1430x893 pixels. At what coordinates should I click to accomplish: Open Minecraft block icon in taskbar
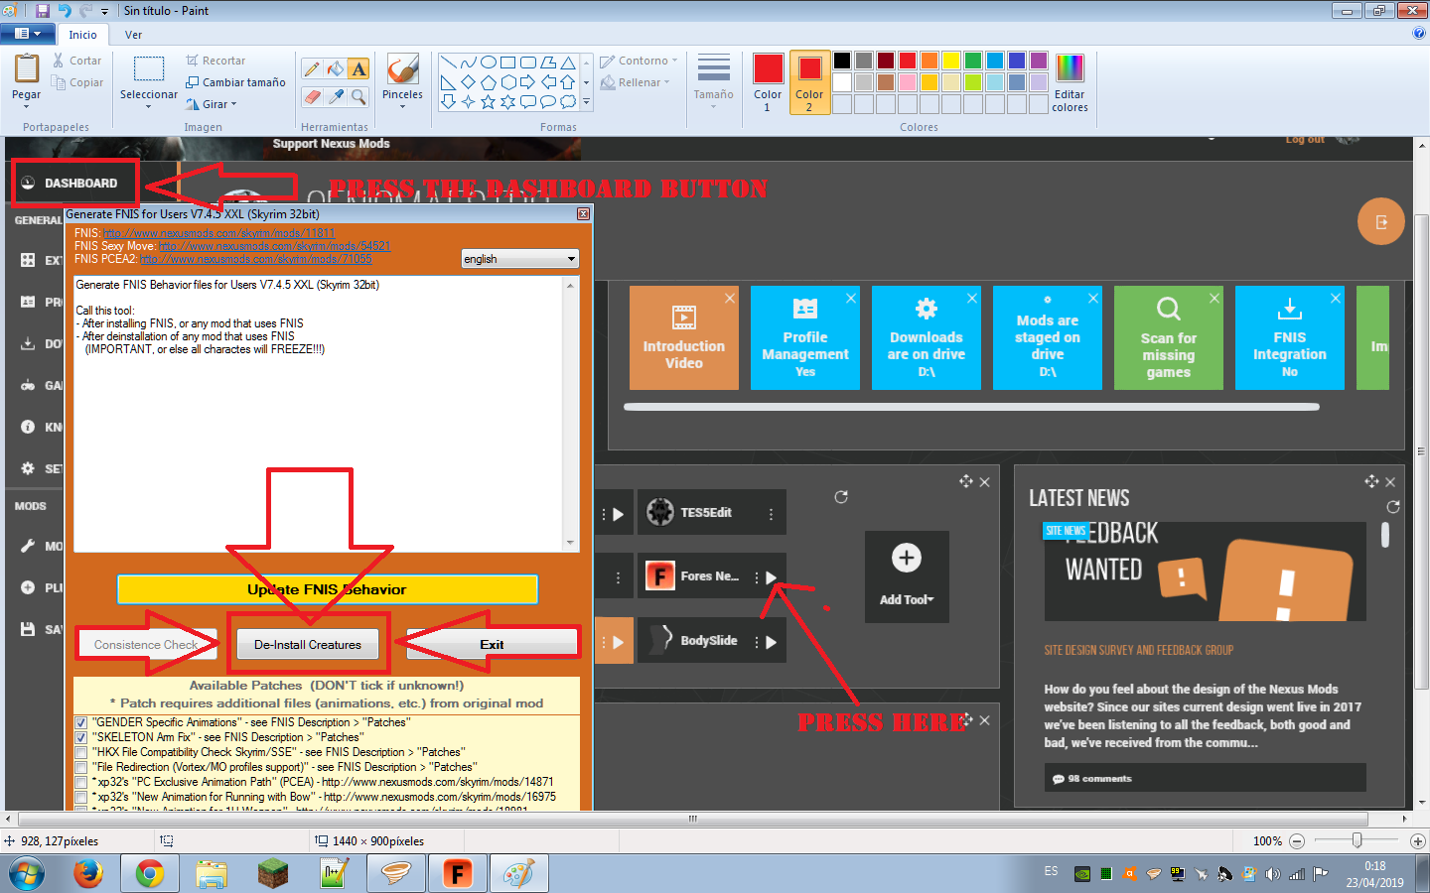272,874
